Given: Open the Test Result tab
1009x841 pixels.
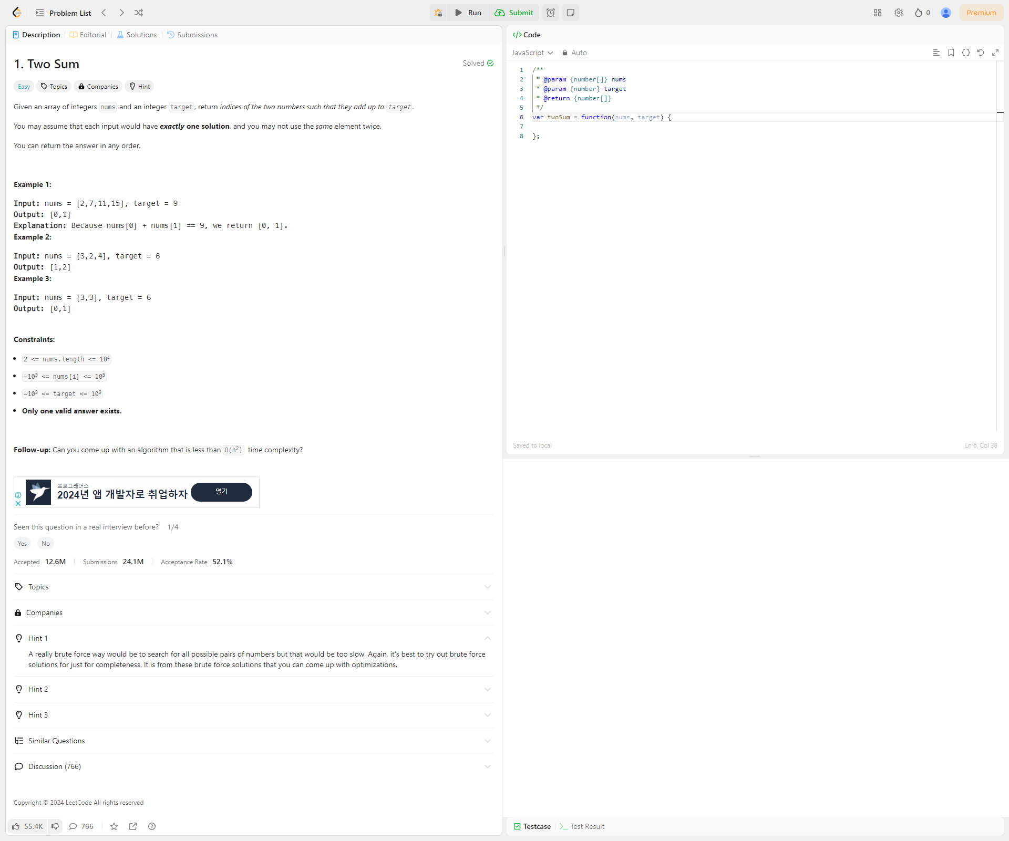Looking at the screenshot, I should [x=582, y=826].
